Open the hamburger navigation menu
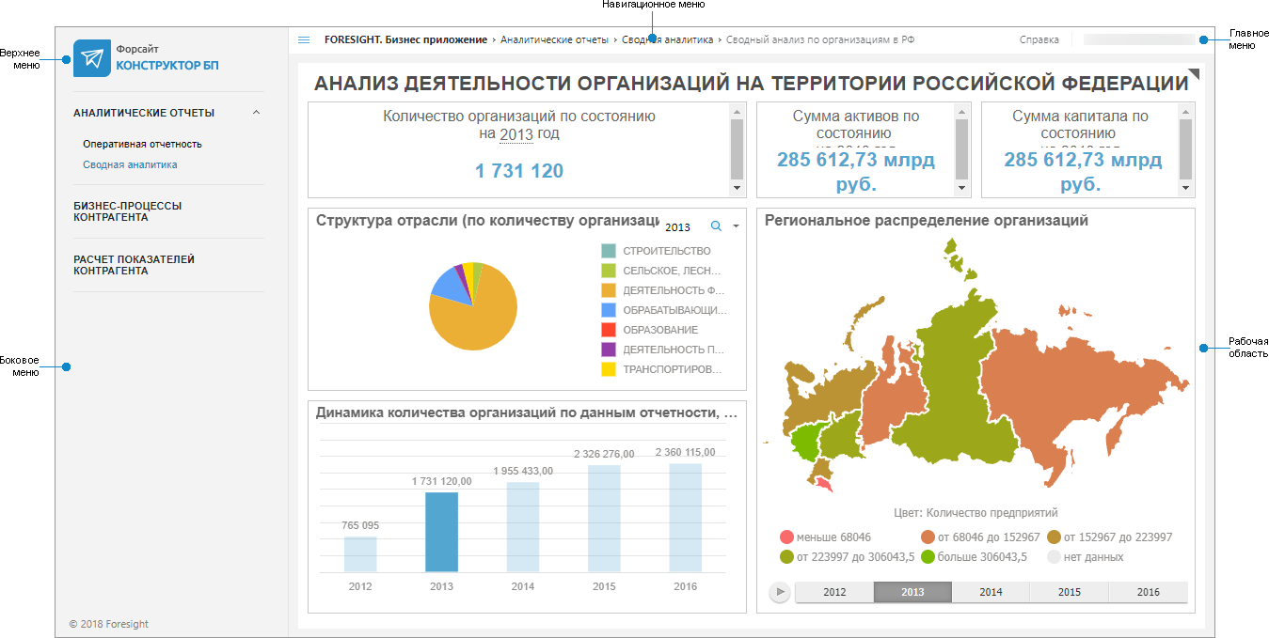 [303, 39]
